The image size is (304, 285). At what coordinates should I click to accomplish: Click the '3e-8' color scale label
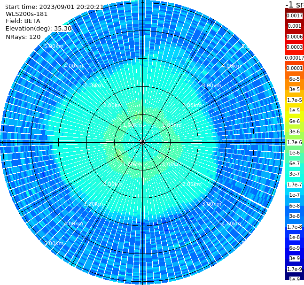pos(295,216)
